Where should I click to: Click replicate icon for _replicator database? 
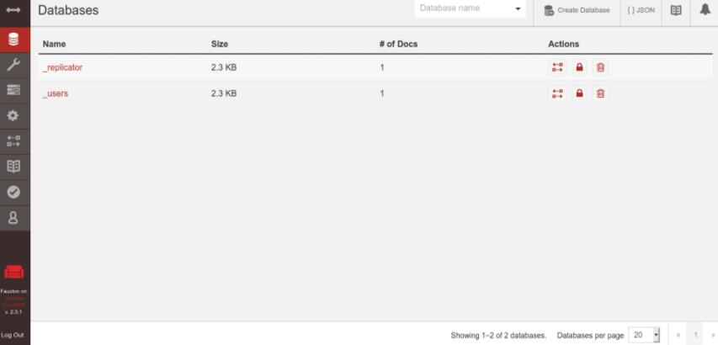557,67
